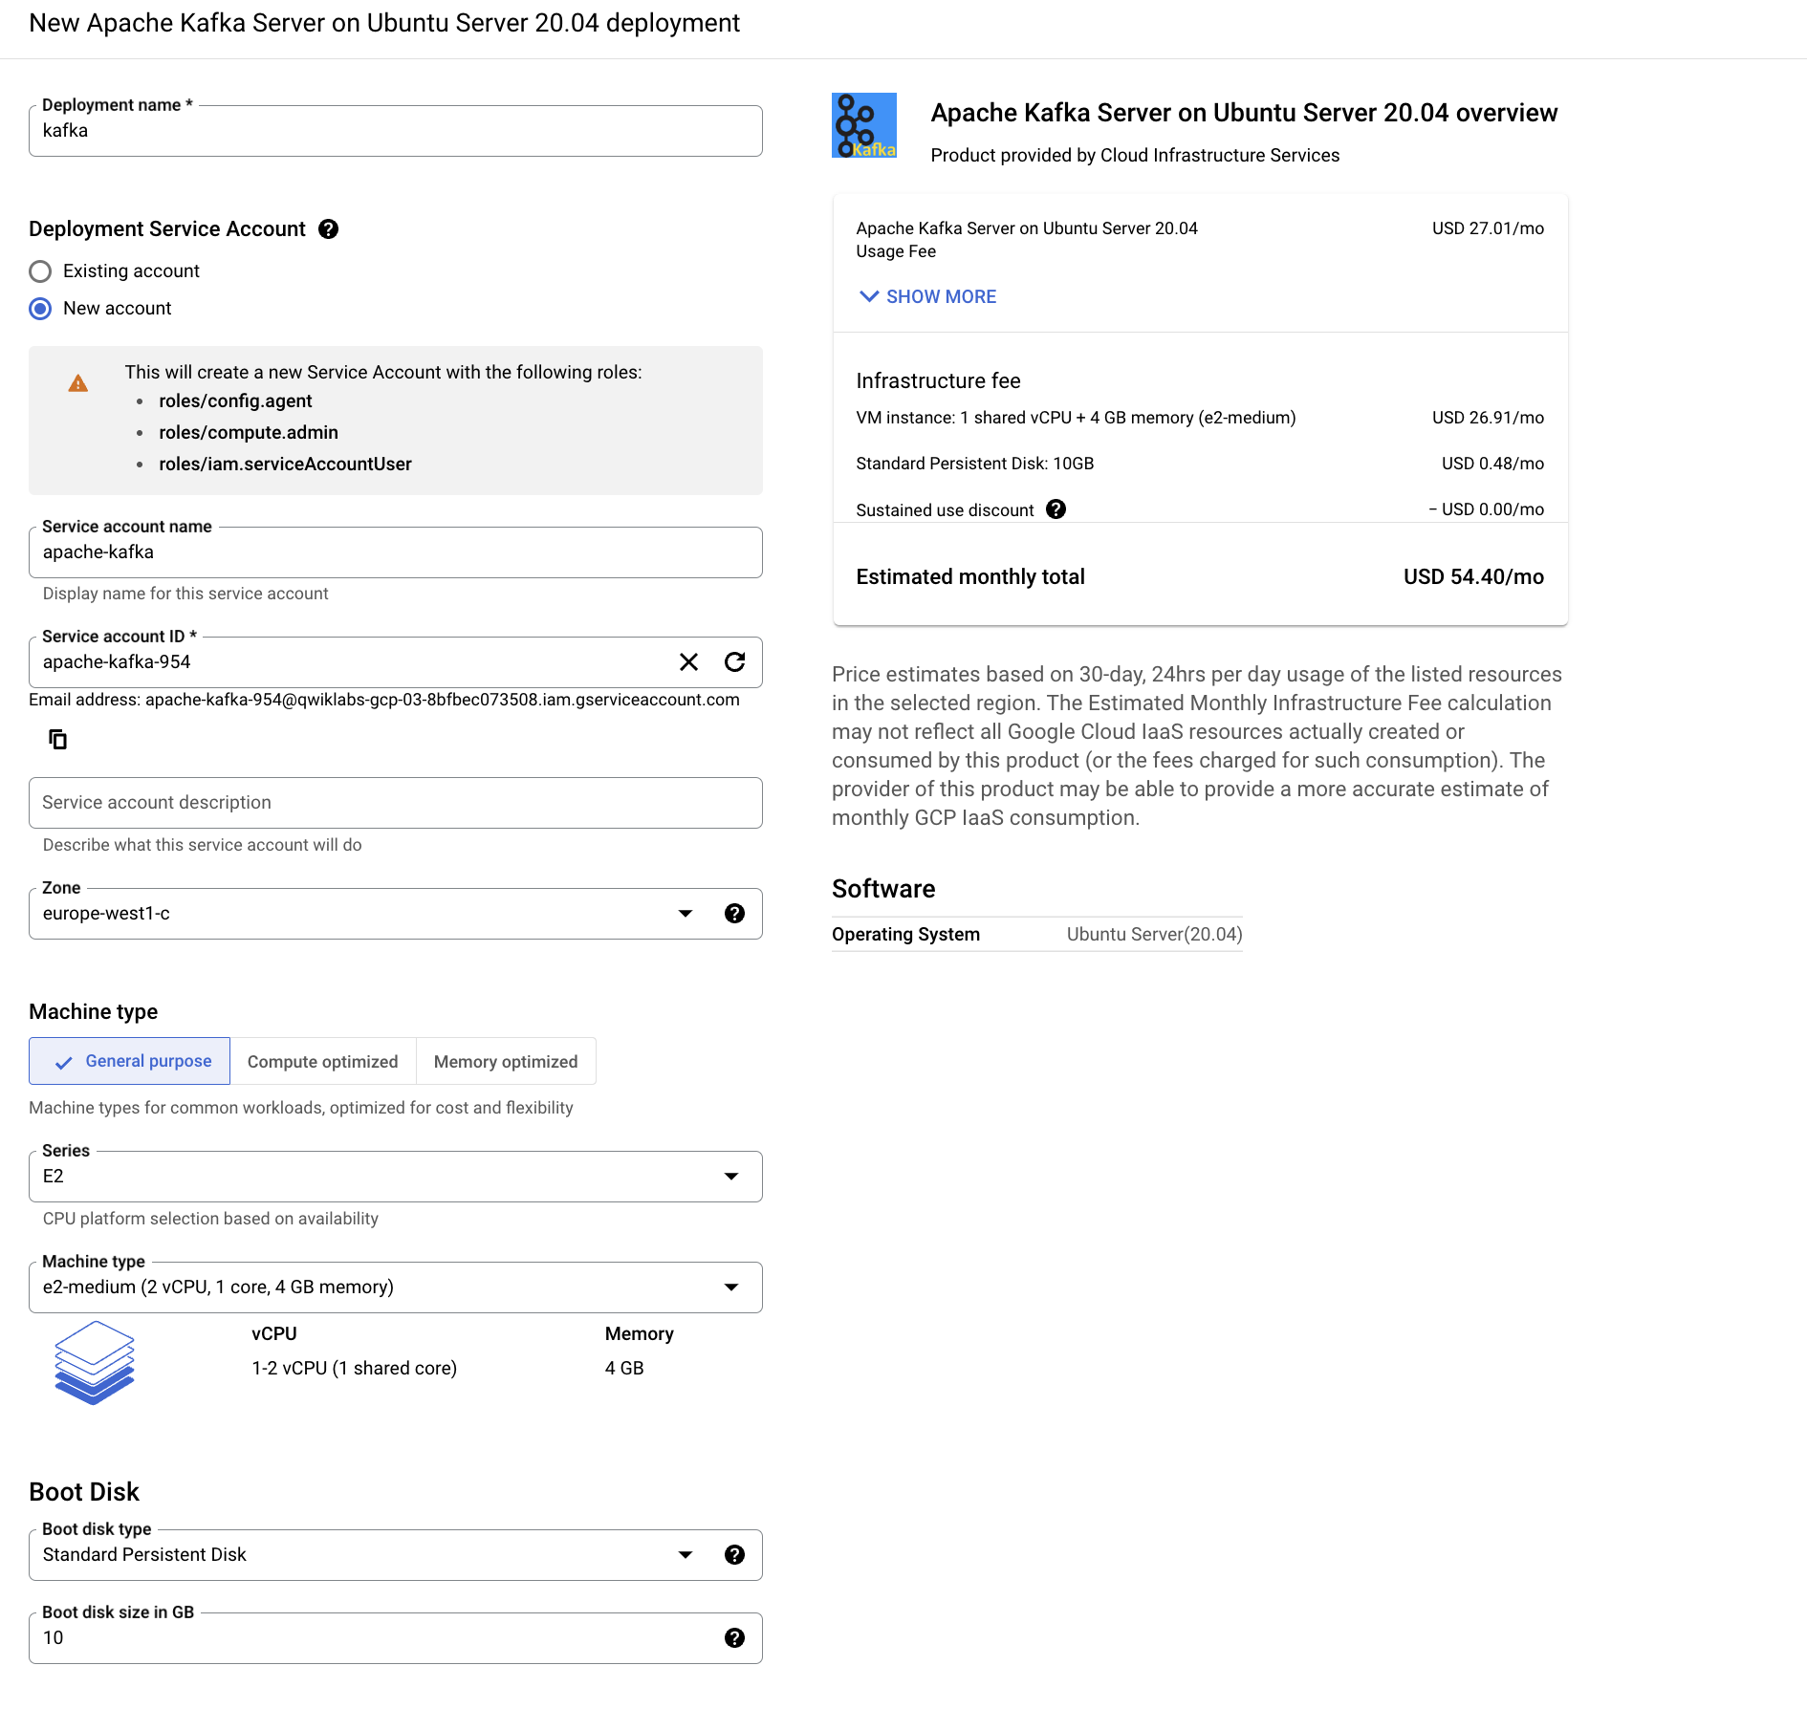
Task: Open Sustained use discount help icon
Action: pyautogui.click(x=1056, y=509)
